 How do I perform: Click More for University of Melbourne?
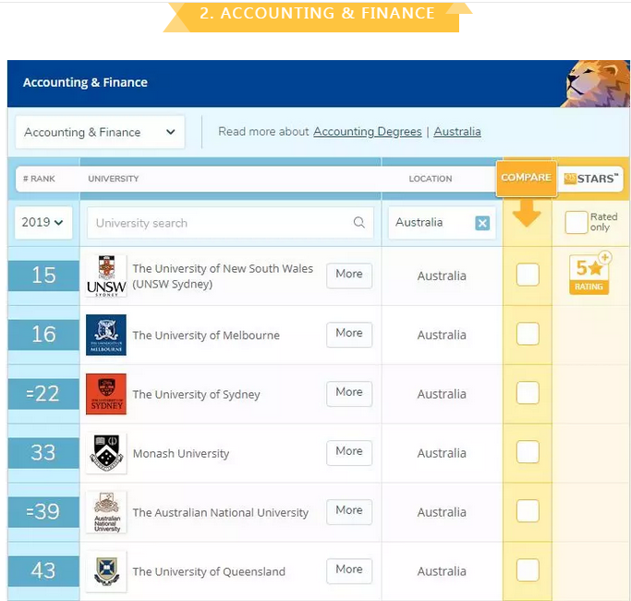click(x=349, y=335)
